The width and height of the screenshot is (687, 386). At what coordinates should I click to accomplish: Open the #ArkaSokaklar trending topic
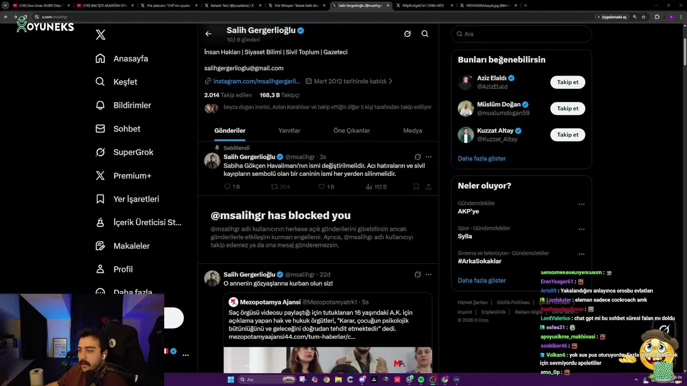pos(479,261)
